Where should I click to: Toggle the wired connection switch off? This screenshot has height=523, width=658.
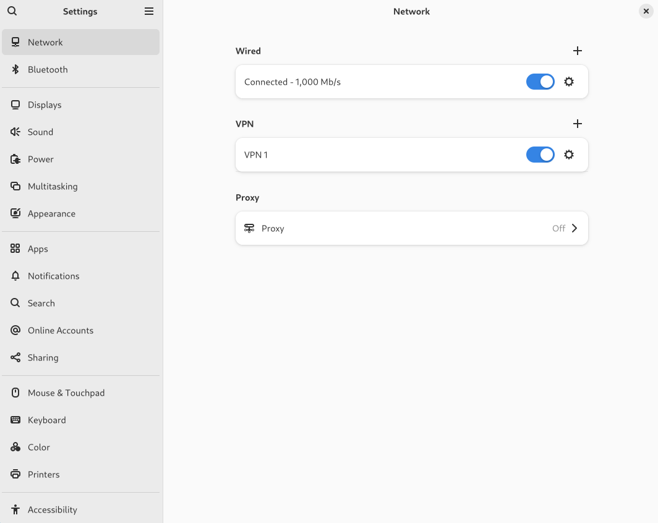[540, 82]
